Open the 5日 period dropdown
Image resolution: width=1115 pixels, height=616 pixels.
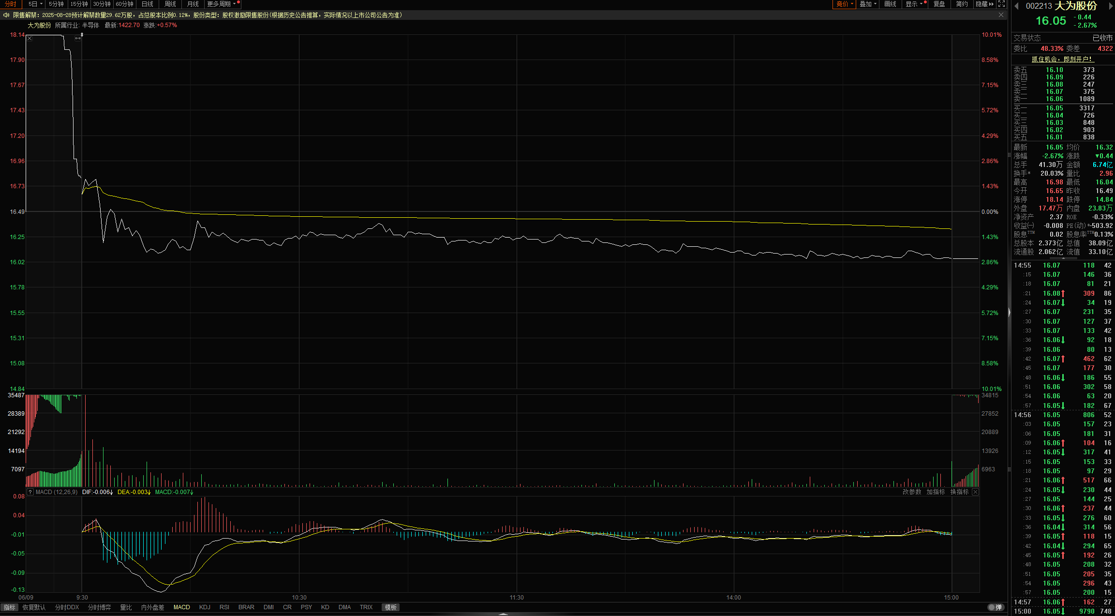[35, 4]
